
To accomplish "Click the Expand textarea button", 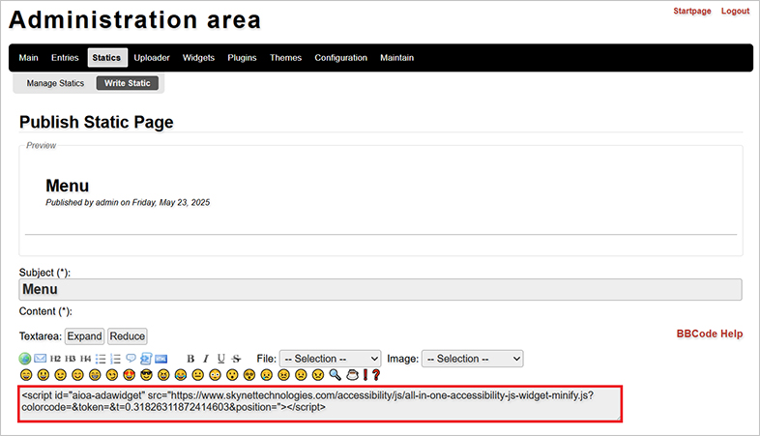I will point(84,336).
